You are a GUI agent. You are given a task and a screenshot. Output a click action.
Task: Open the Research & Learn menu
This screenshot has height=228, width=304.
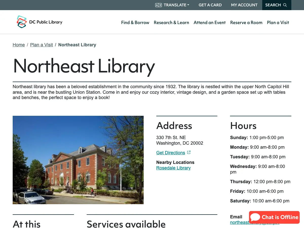pos(171,23)
